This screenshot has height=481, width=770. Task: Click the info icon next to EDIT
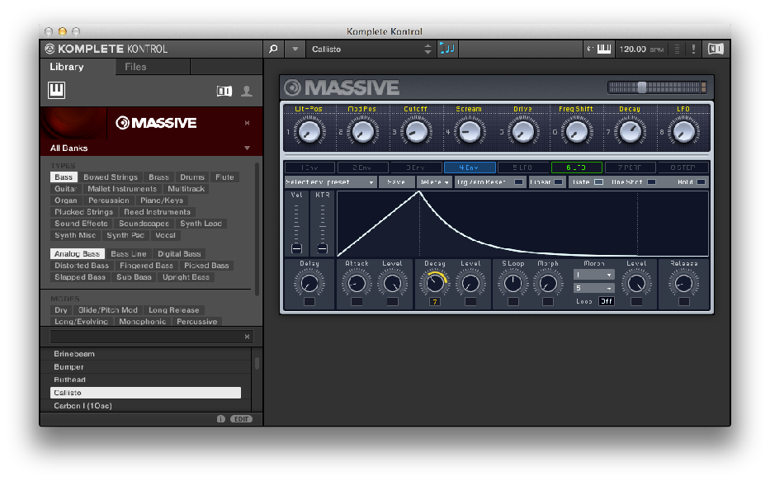tap(221, 418)
